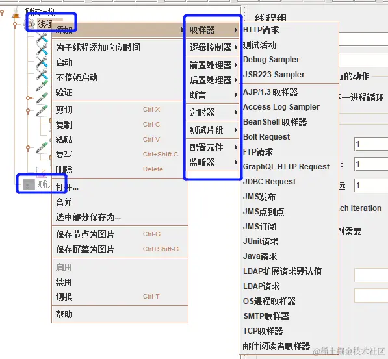Screen dimensions: 388x359
Task: Collapse the Test Plan root tree handle
Action: (2, 12)
